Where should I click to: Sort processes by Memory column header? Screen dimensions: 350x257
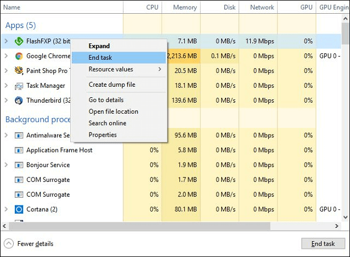[185, 8]
